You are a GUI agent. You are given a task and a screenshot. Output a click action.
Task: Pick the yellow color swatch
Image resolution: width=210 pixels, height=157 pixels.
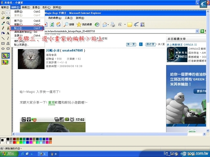pos(18,143)
